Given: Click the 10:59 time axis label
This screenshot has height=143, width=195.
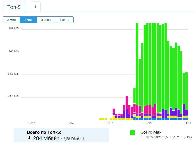Looking at the screenshot, I should tap(71, 123).
